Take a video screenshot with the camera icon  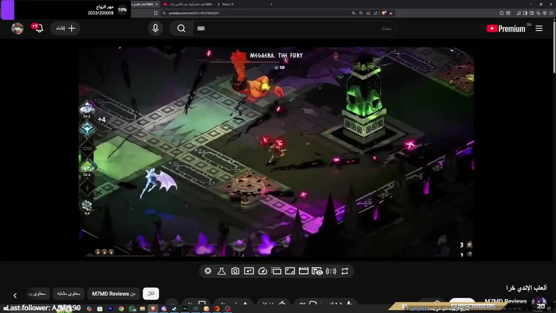pyautogui.click(x=235, y=271)
